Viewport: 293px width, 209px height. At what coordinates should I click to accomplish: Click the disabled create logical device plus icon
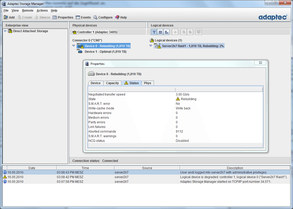[175, 32]
